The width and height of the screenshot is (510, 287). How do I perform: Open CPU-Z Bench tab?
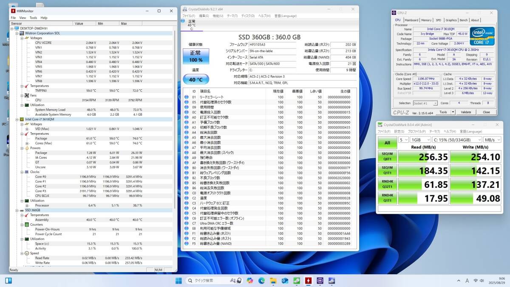coord(464,20)
